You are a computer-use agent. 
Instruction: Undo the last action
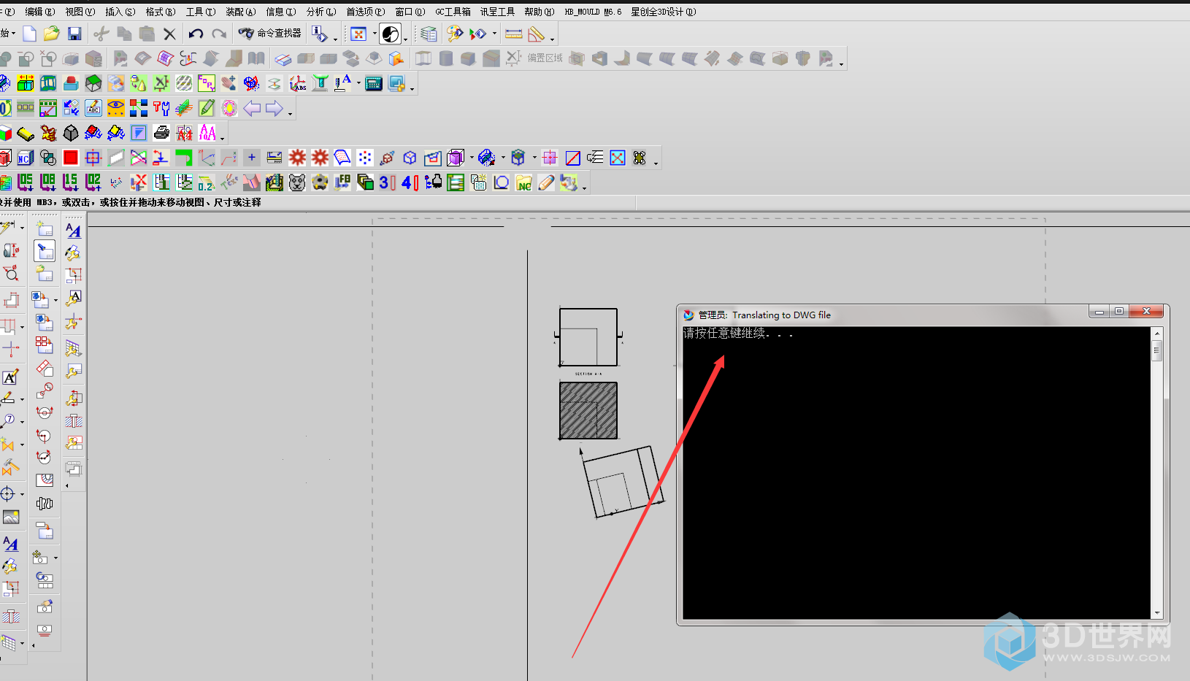(x=196, y=34)
